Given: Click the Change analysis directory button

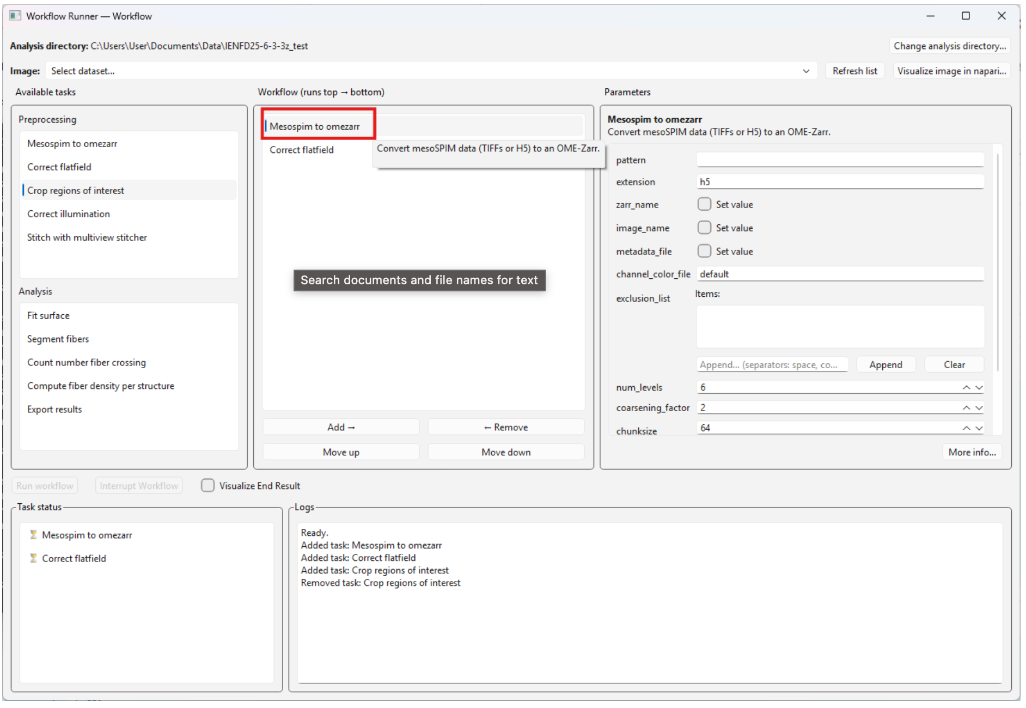Looking at the screenshot, I should pyautogui.click(x=950, y=46).
